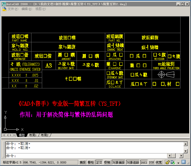Jump to the last layout tab arrow

point(14,135)
